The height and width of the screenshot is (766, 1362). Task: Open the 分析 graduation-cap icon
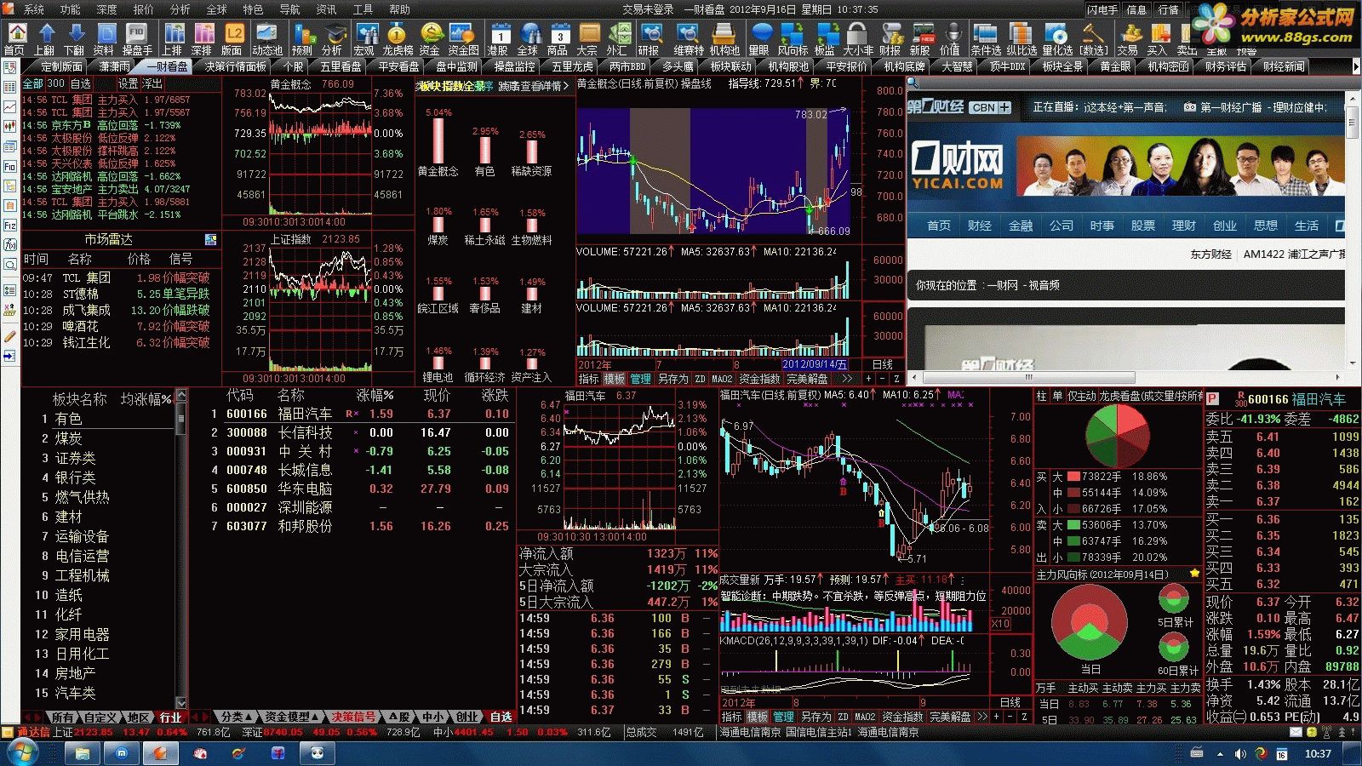[332, 38]
